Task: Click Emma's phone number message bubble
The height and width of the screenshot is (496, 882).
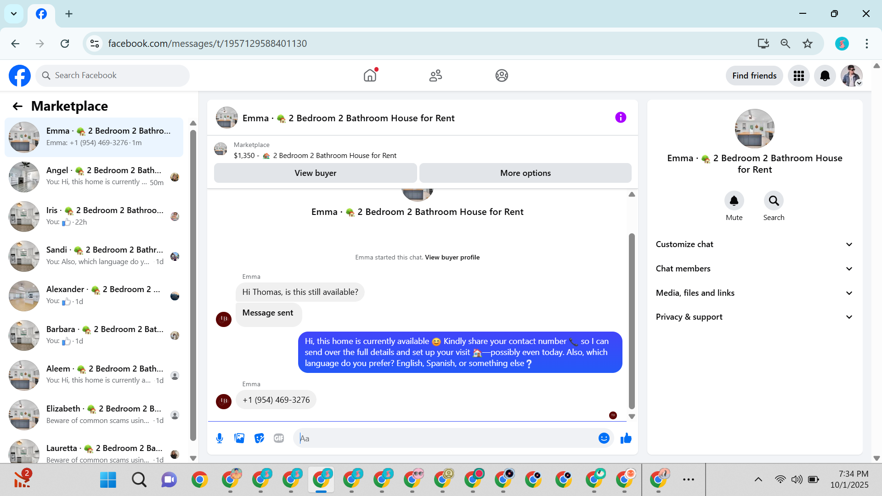Action: click(276, 400)
